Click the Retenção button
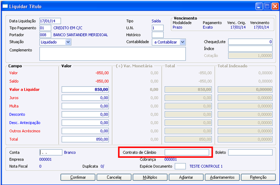The height and width of the screenshot is (185, 280). pyautogui.click(x=258, y=177)
